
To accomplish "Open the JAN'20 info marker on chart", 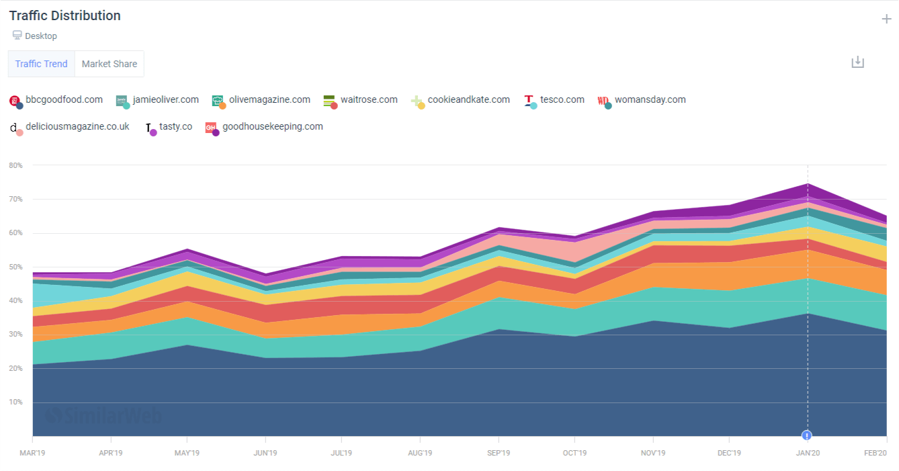I will coord(807,435).
